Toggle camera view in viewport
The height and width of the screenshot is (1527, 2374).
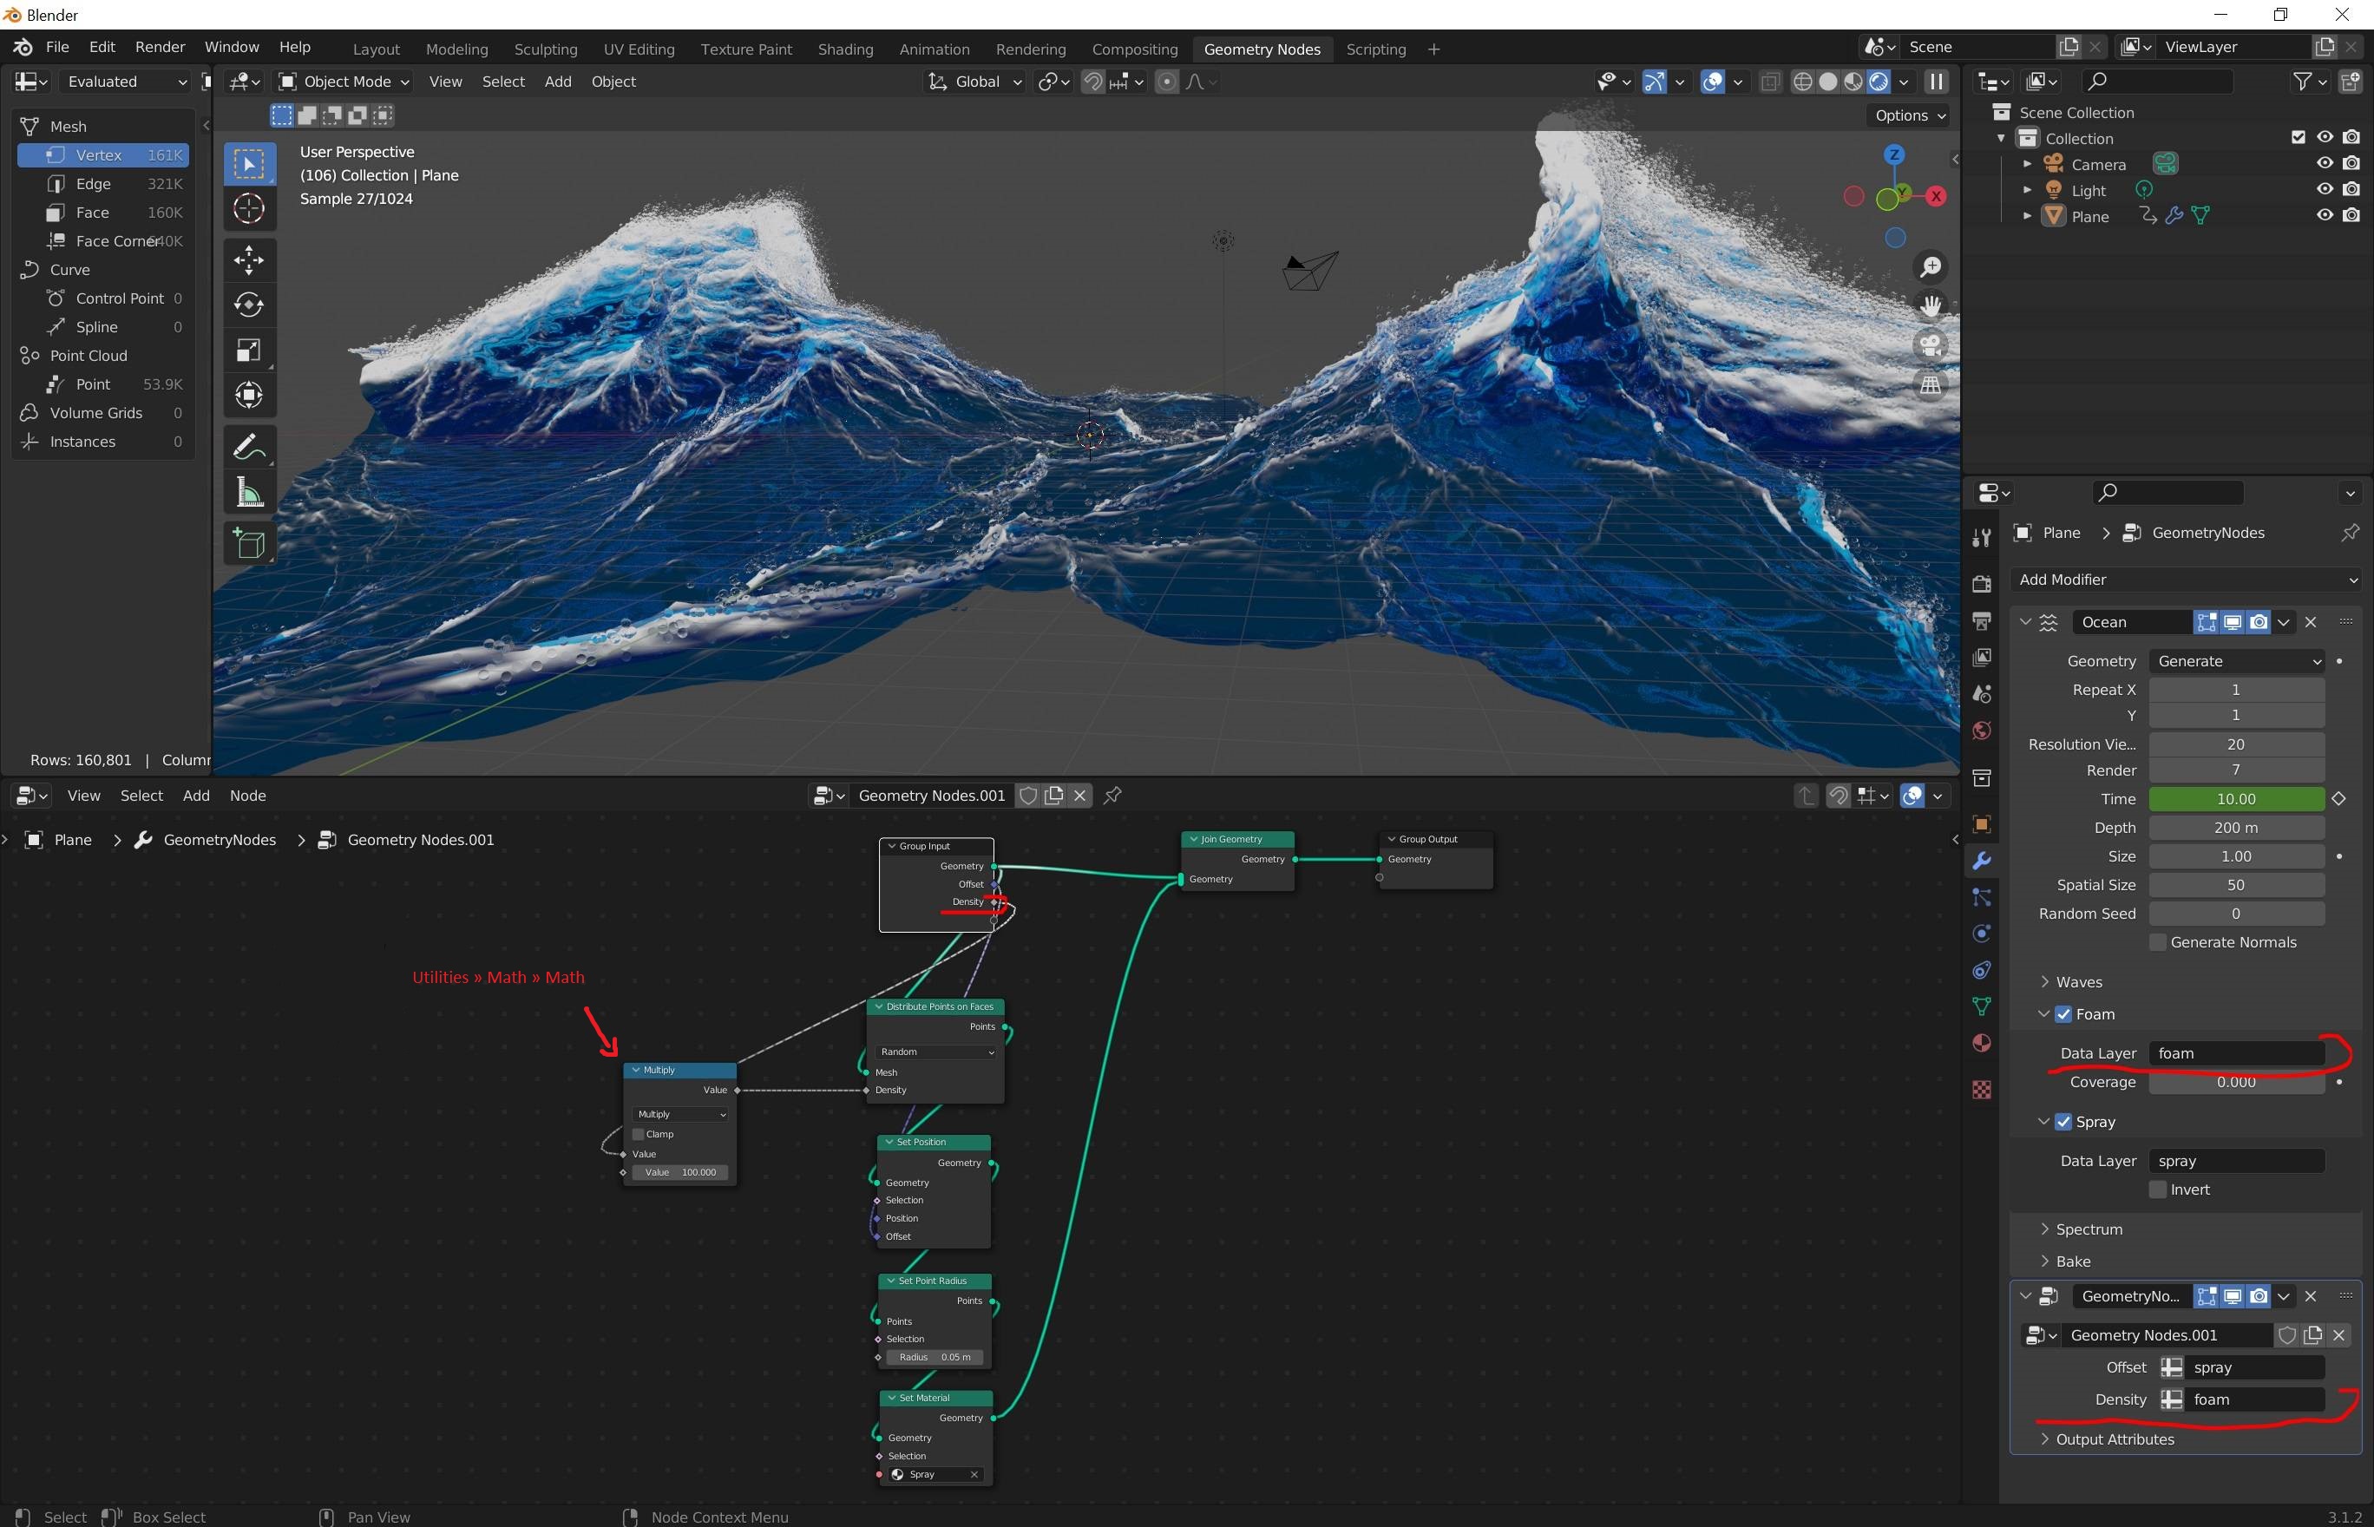[1930, 345]
